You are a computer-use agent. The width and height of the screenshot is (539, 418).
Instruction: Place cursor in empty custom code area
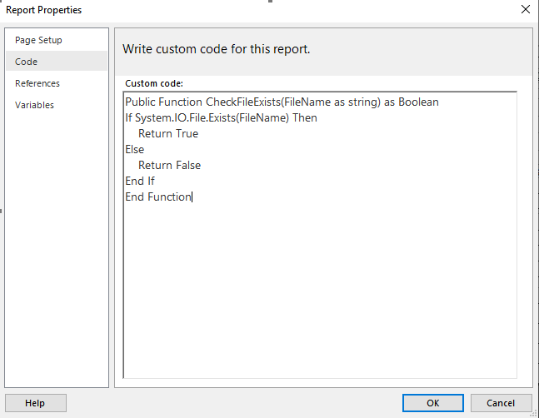pos(320,288)
